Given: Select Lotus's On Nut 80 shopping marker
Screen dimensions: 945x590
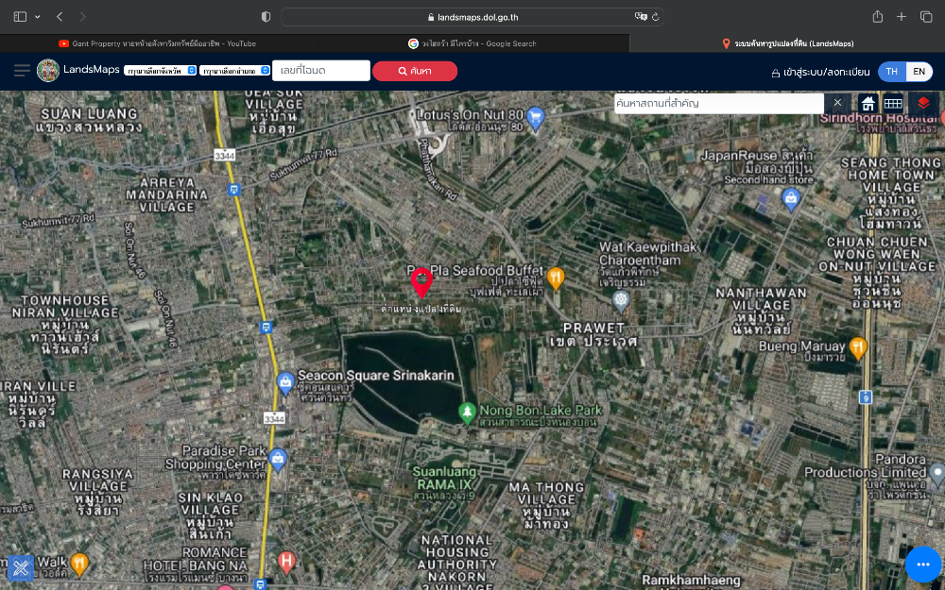Looking at the screenshot, I should point(535,118).
